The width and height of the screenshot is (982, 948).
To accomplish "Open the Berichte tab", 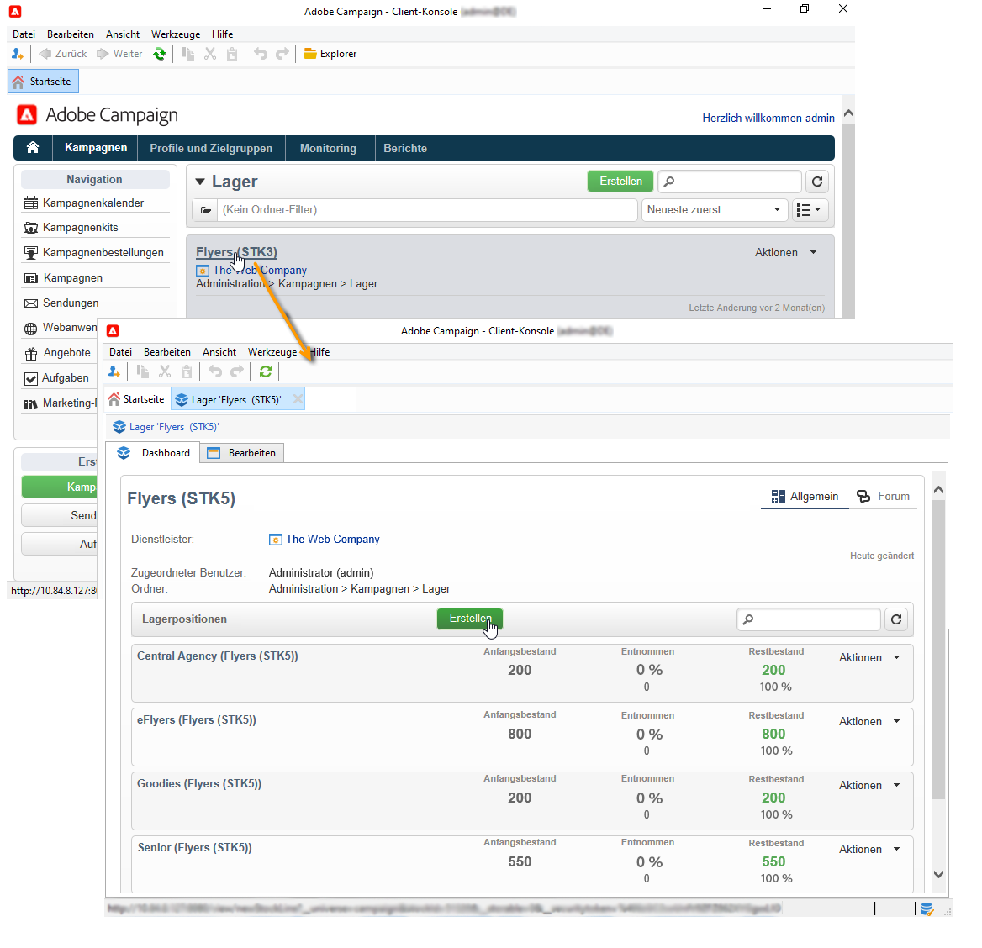I will tap(405, 149).
